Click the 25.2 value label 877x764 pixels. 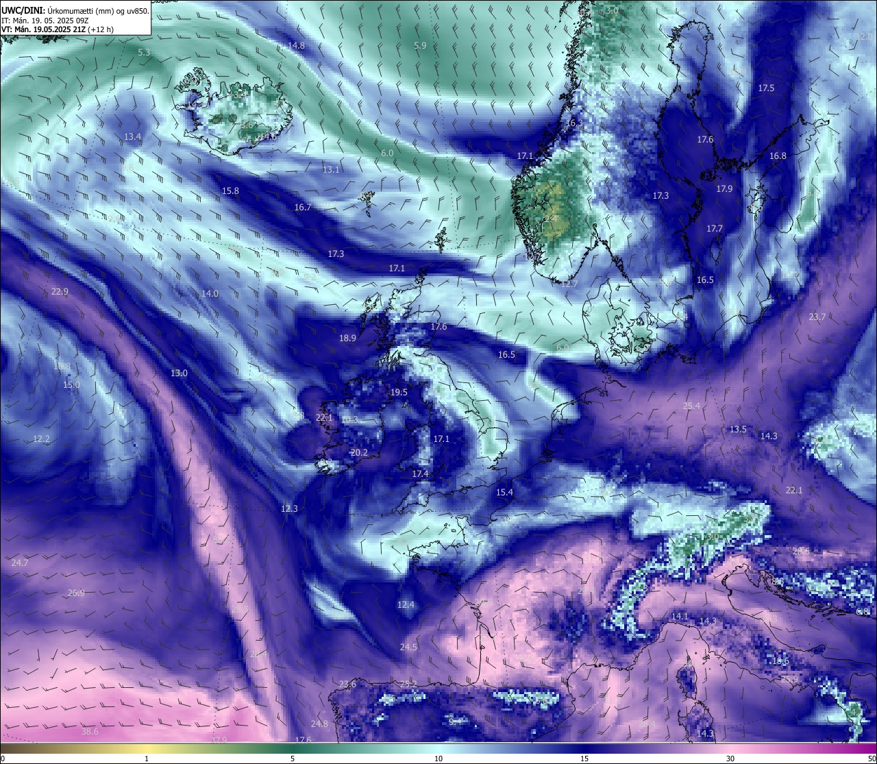(x=408, y=684)
